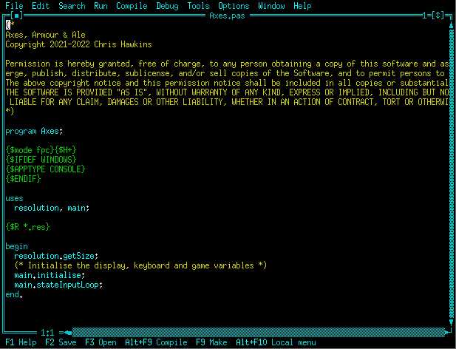
Task: Click the 'Initialise the display' comment
Action: [140, 265]
